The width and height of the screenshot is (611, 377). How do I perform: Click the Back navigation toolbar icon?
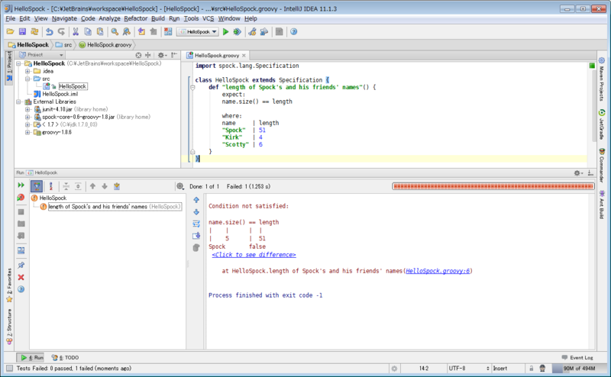click(x=141, y=31)
